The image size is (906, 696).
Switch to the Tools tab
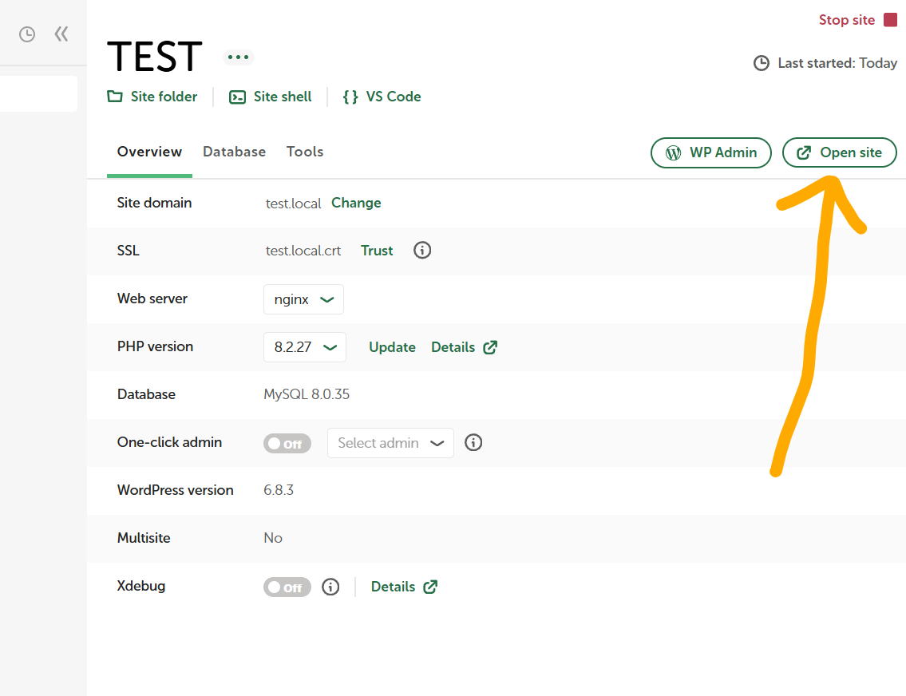point(305,152)
